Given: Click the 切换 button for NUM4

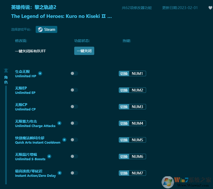Looking at the screenshot, I should point(124,123).
